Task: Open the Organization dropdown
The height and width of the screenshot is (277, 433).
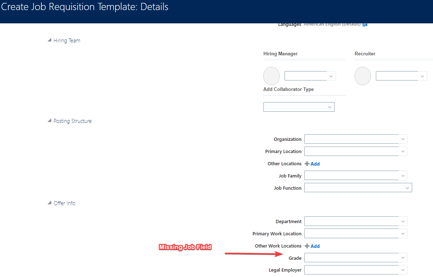Action: [403, 139]
